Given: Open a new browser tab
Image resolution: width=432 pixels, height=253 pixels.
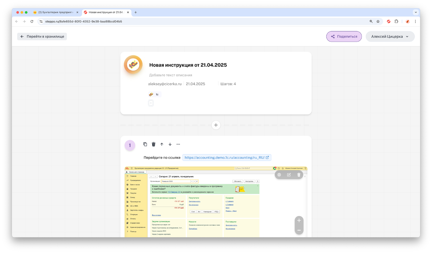Looking at the screenshot, I should (x=136, y=12).
